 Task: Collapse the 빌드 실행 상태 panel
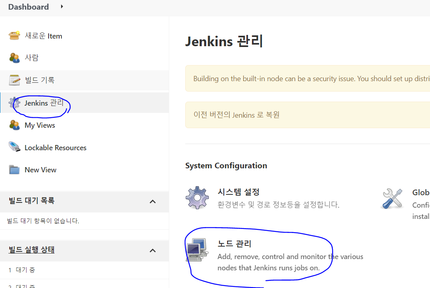[x=153, y=251]
